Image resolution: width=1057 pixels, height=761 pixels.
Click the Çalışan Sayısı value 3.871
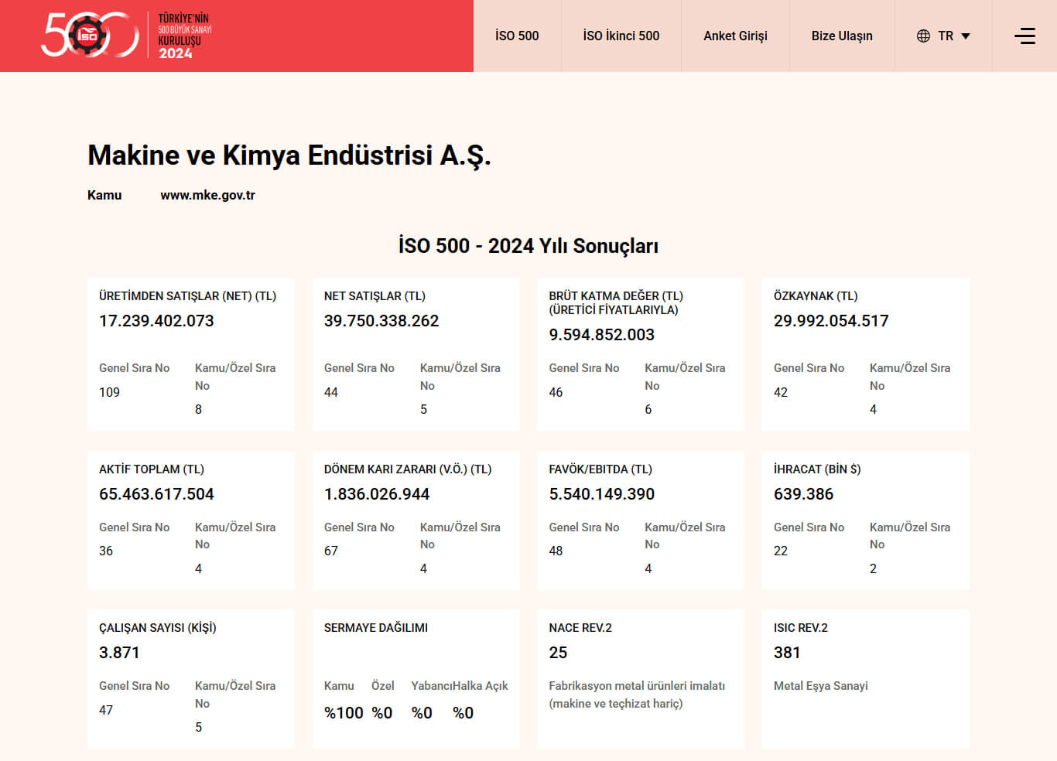[119, 653]
